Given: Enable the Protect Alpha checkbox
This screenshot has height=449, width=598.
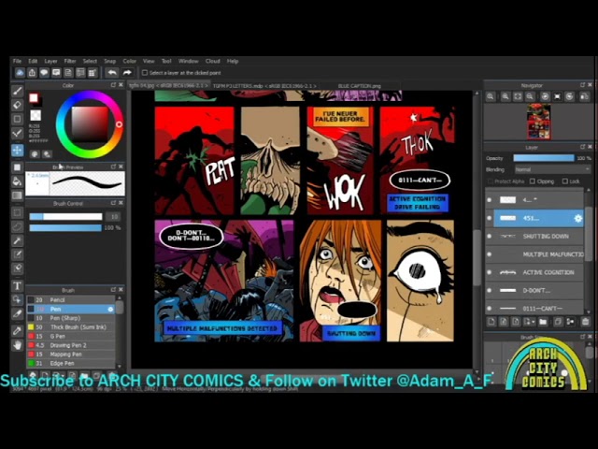Looking at the screenshot, I should pyautogui.click(x=491, y=181).
